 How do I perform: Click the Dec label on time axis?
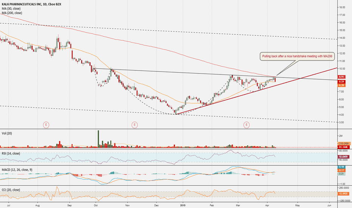pos(156,205)
